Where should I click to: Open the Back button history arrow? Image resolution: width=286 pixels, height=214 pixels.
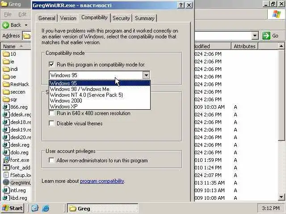pos(26,25)
